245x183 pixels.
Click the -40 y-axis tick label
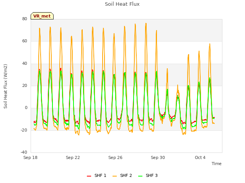(x=24, y=152)
